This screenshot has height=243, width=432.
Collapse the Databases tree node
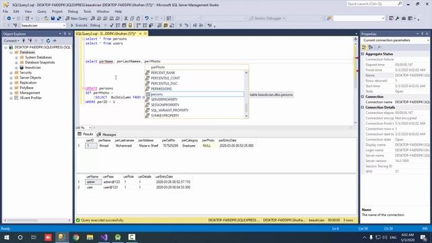(11, 53)
